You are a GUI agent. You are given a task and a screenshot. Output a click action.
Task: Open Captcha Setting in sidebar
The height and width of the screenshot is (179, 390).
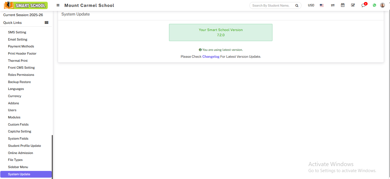click(x=20, y=131)
